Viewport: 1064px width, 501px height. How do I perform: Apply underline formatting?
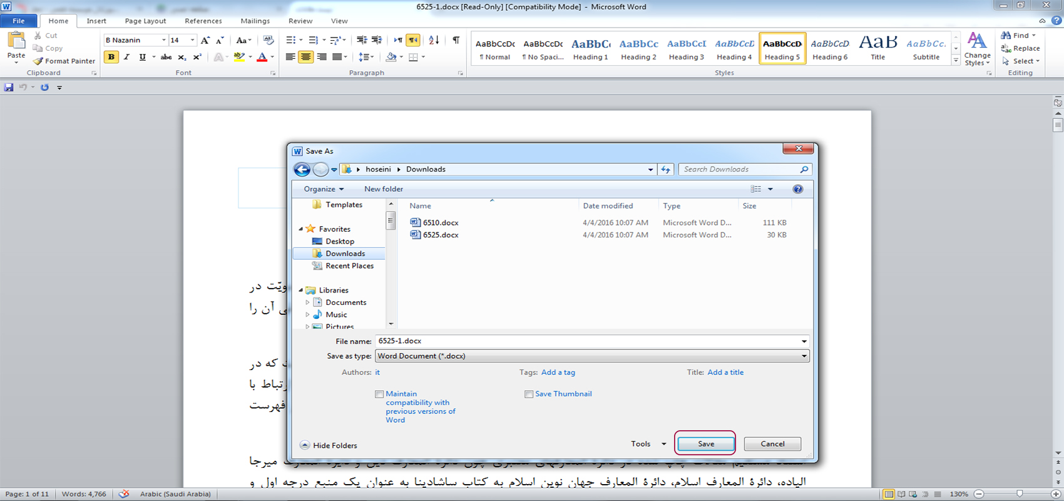tap(143, 57)
